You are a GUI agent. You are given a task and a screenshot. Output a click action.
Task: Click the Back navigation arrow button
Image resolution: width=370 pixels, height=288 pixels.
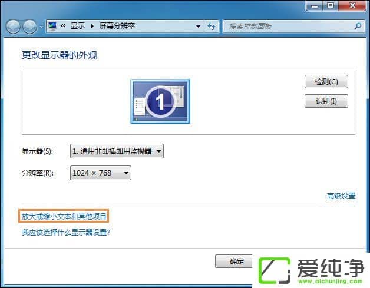point(13,27)
